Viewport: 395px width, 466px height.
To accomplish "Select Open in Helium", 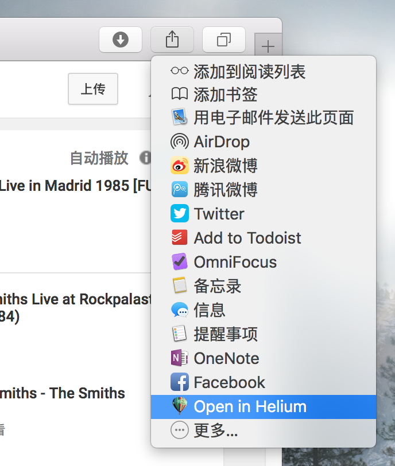I will [x=264, y=406].
